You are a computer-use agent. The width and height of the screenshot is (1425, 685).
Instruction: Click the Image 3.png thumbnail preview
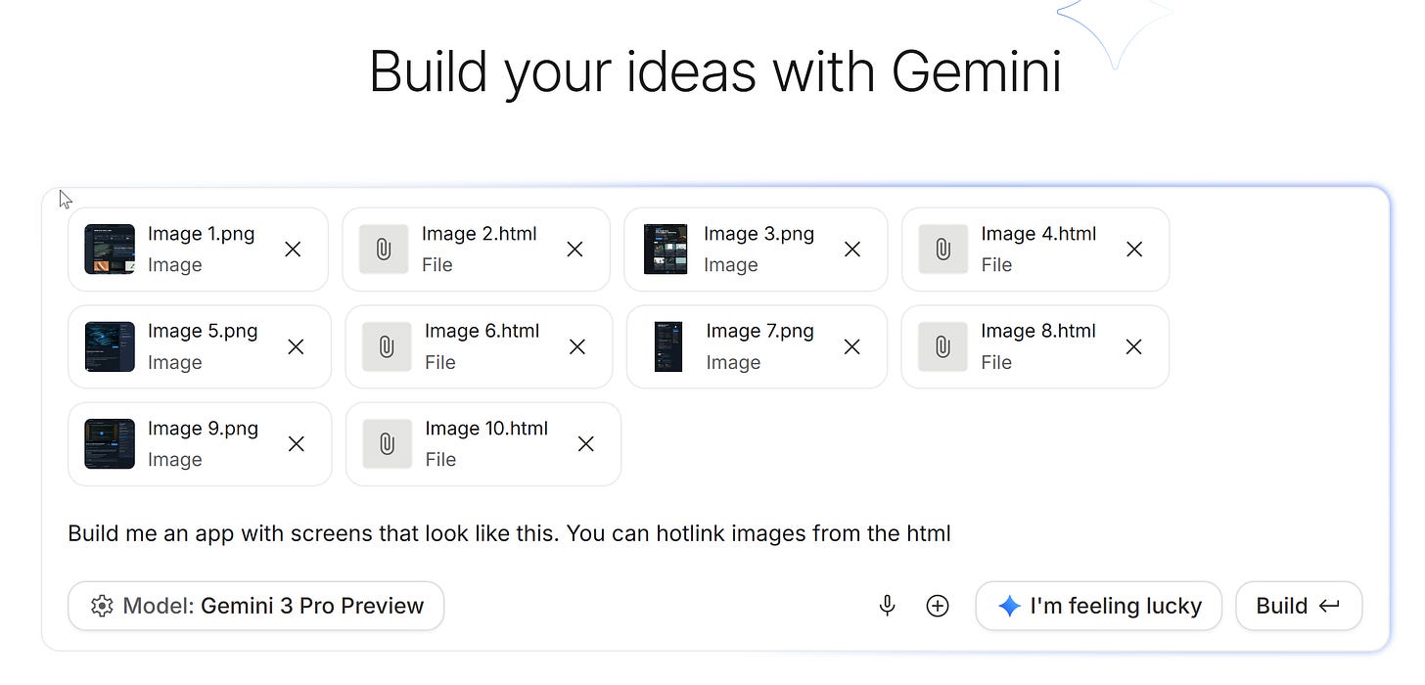[x=666, y=249]
